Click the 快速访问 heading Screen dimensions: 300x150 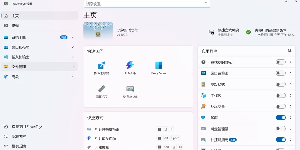point(95,51)
